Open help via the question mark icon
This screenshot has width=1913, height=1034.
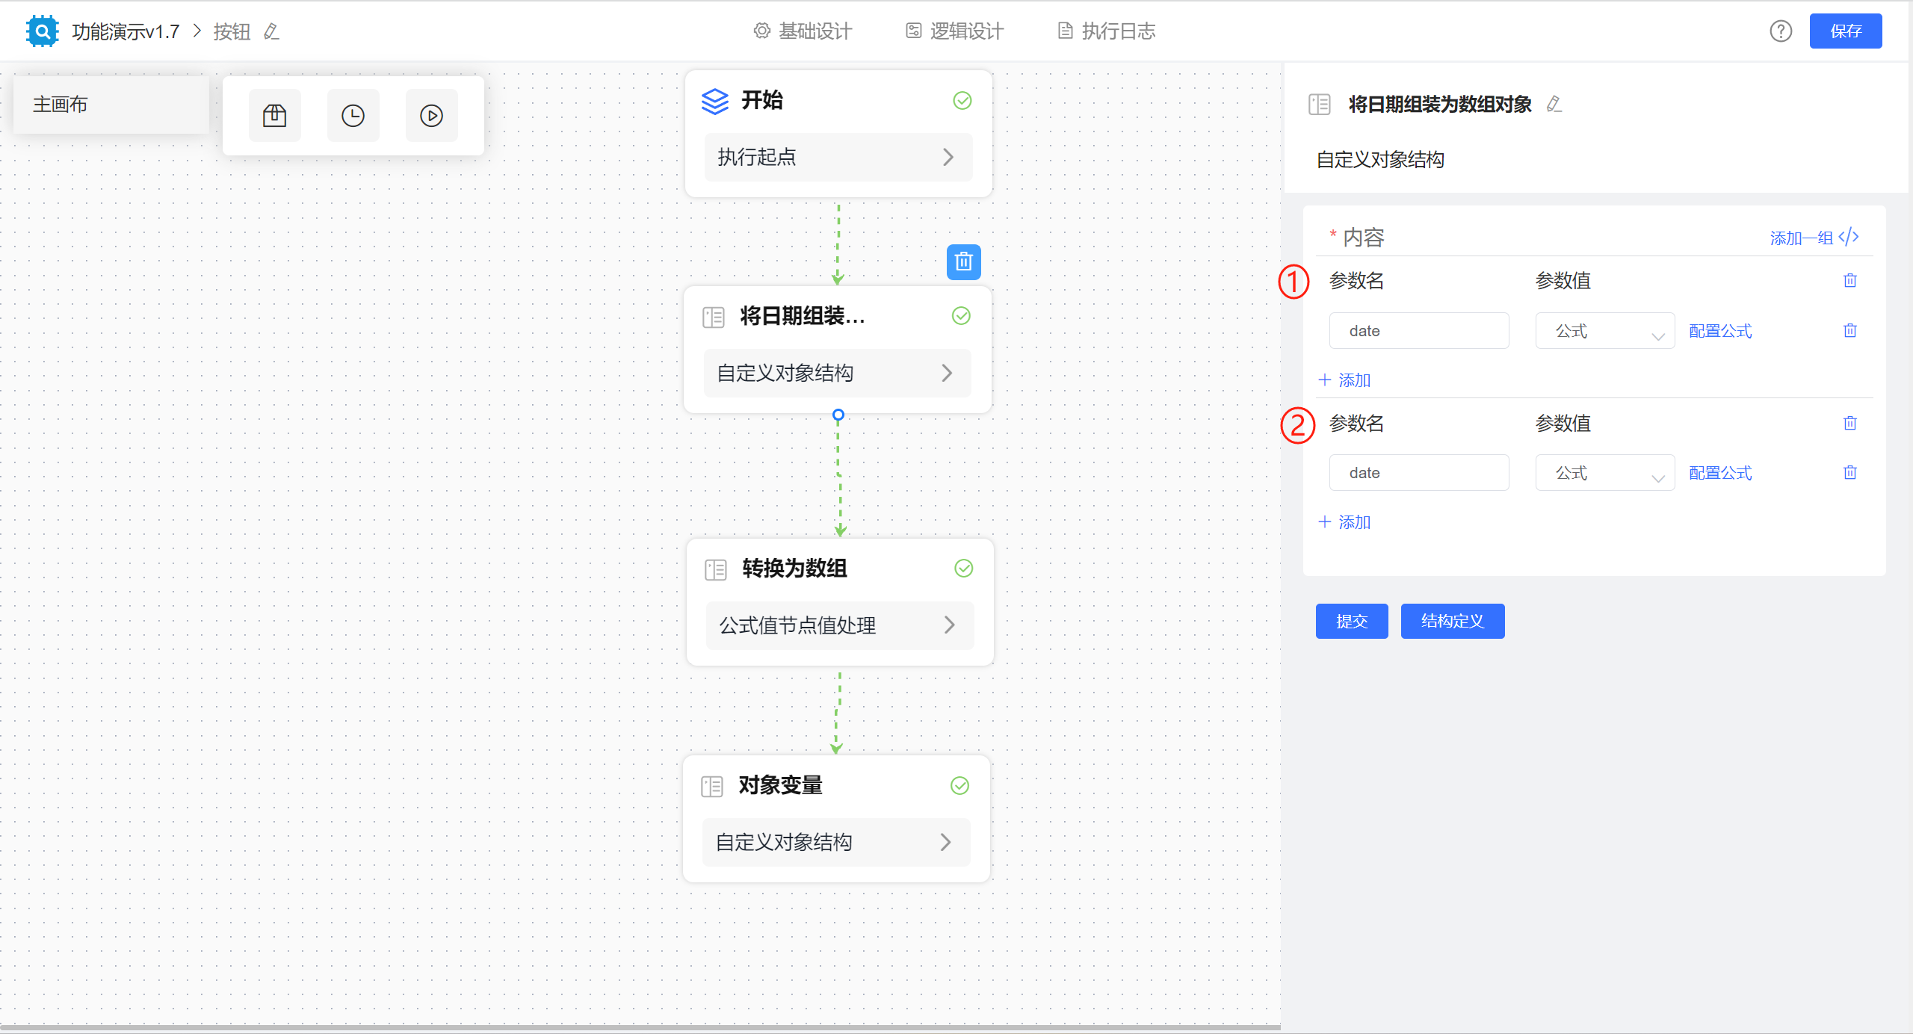click(x=1781, y=31)
